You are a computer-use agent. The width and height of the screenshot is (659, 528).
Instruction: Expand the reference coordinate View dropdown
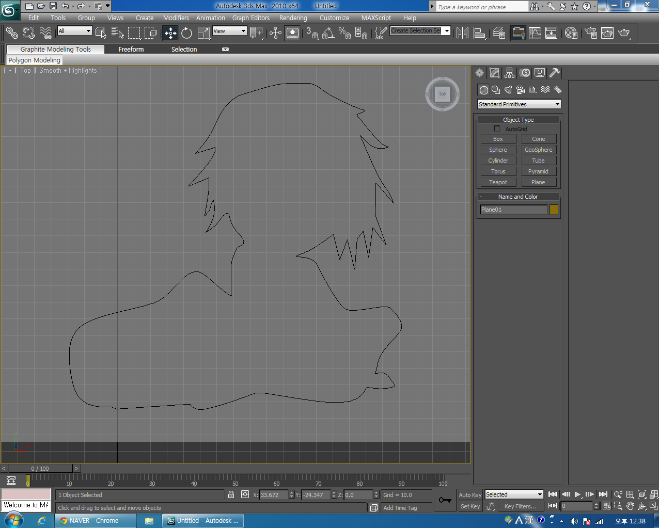pos(230,31)
